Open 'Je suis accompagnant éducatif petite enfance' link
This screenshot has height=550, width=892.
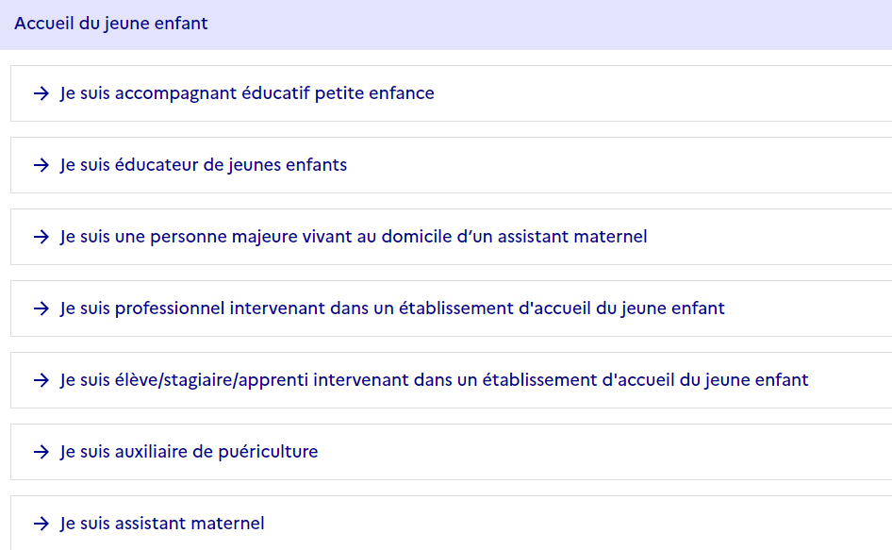(x=247, y=93)
